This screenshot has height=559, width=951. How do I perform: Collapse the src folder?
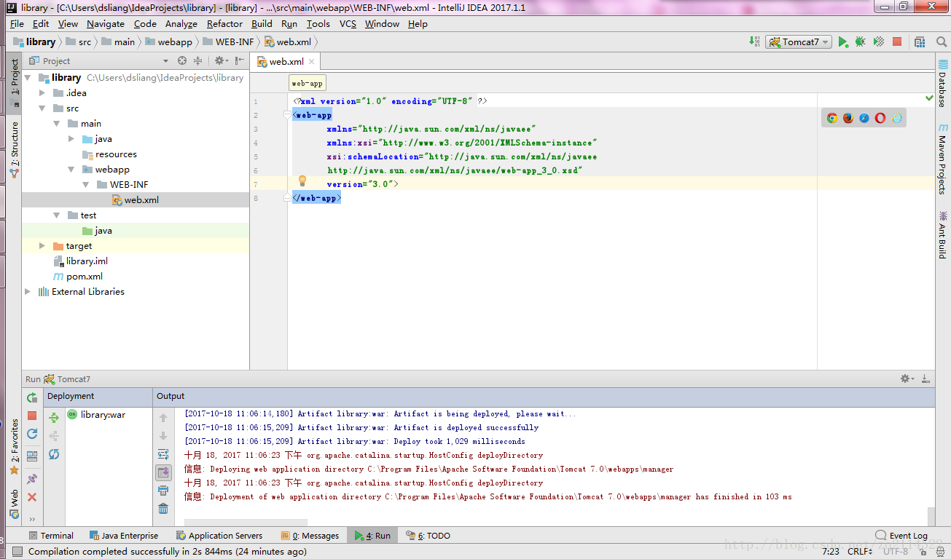[x=43, y=108]
